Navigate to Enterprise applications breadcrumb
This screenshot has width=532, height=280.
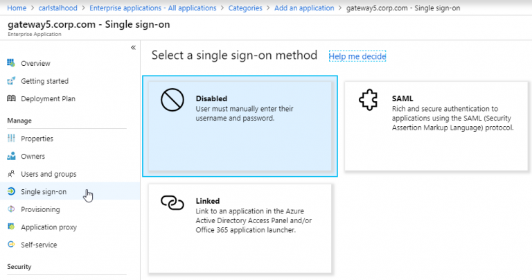point(152,8)
